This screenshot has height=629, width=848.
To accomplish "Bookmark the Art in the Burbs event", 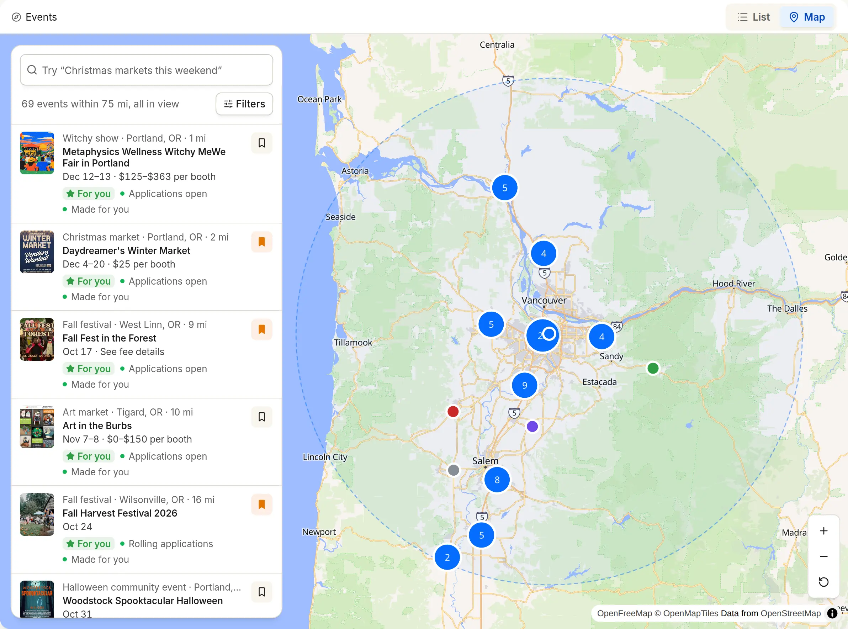I will (x=261, y=417).
